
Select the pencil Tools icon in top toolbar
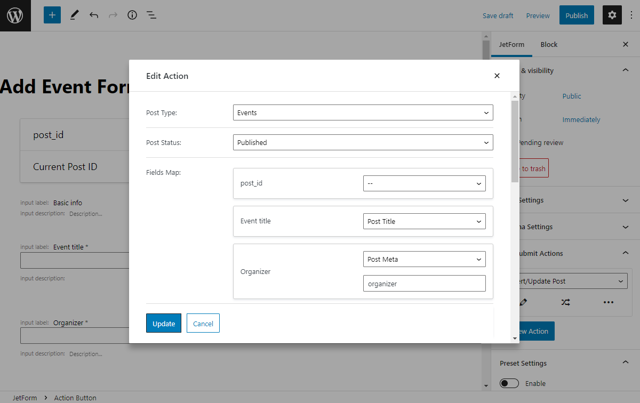74,15
